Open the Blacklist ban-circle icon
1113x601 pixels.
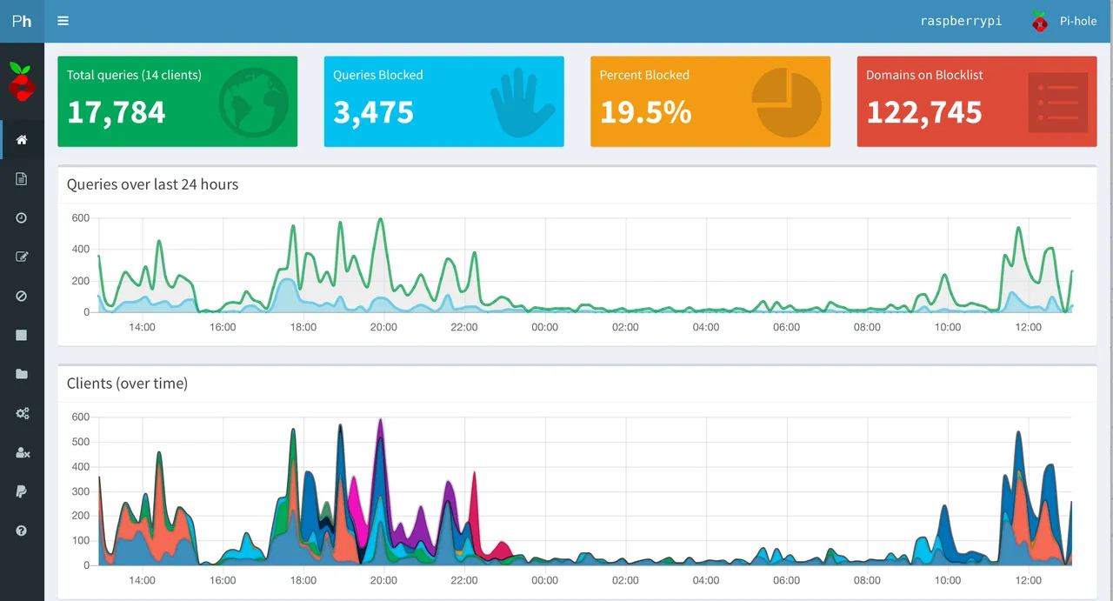pos(22,296)
